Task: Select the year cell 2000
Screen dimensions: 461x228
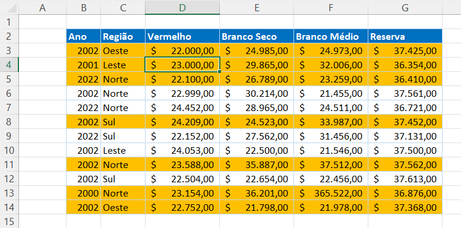Action: click(84, 193)
